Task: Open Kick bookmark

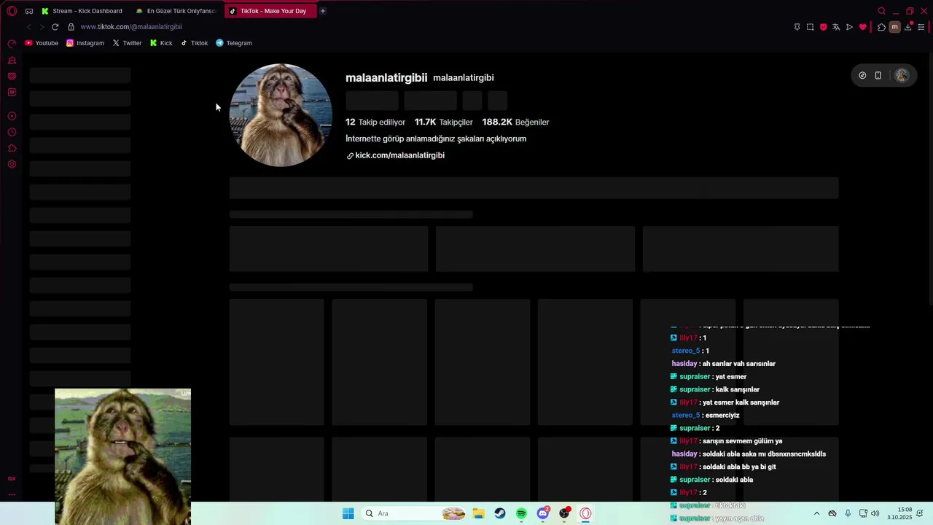Action: coord(161,43)
